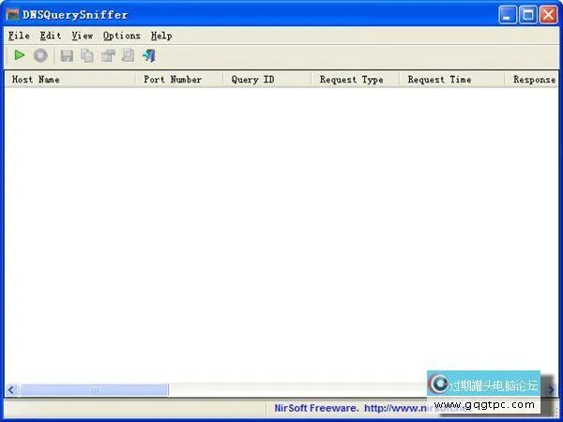
Task: Open the View menu
Action: tap(83, 36)
